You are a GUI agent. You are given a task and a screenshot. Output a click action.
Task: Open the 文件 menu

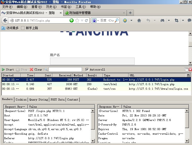pos(7,7)
